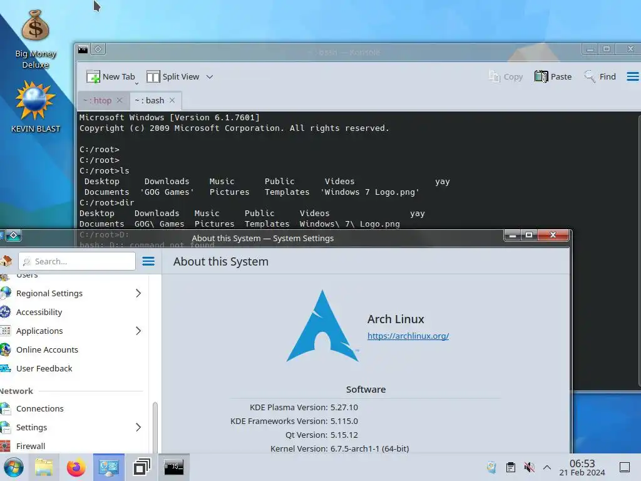Image resolution: width=641 pixels, height=481 pixels.
Task: Click the muted volume tray icon
Action: click(529, 467)
